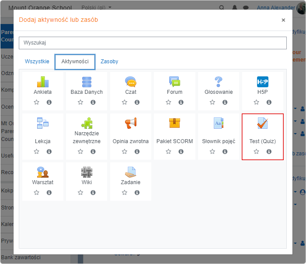
Task: Select the Ankieta activity icon
Action: tap(43, 82)
